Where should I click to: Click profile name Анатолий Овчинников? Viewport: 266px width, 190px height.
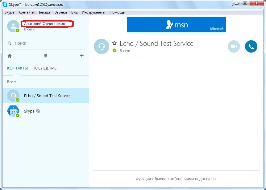point(44,23)
